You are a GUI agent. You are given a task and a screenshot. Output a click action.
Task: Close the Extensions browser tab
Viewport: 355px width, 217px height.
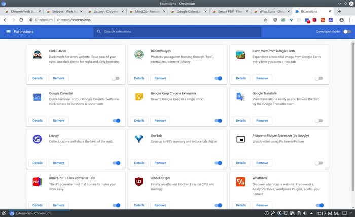click(x=330, y=11)
